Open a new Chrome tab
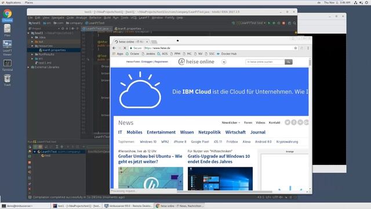Image resolution: width=371 pixels, height=209 pixels. point(154,42)
